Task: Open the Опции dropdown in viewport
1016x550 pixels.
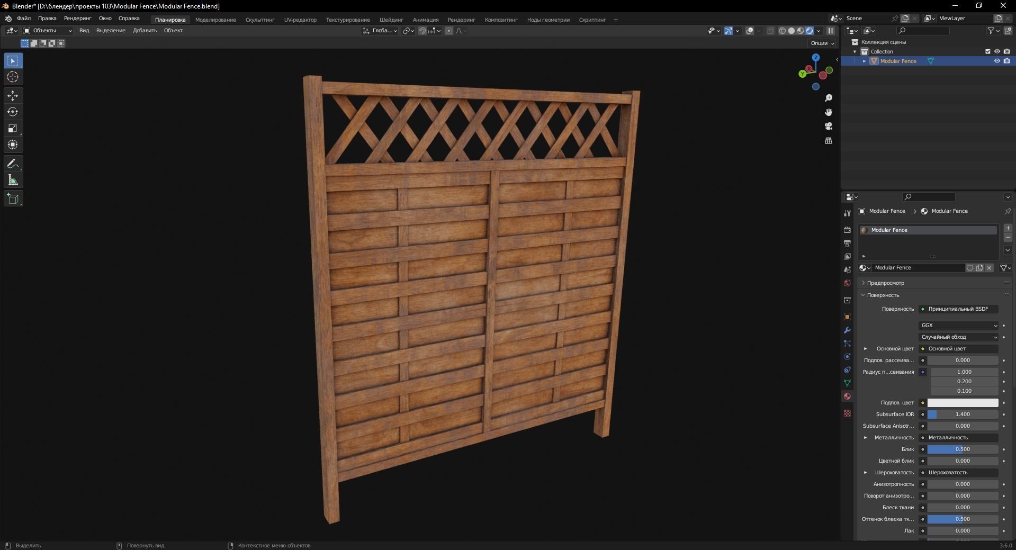Action: (822, 43)
